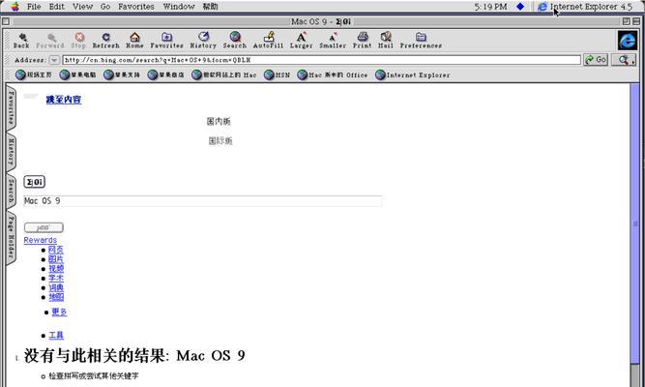Image resolution: width=645 pixels, height=387 pixels.
Task: Make text Smaller
Action: (x=333, y=41)
